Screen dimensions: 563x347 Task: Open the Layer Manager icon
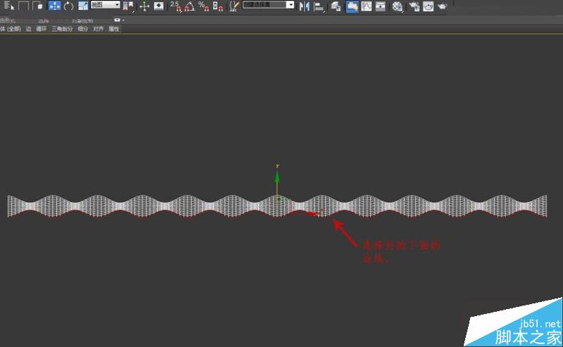tap(336, 6)
